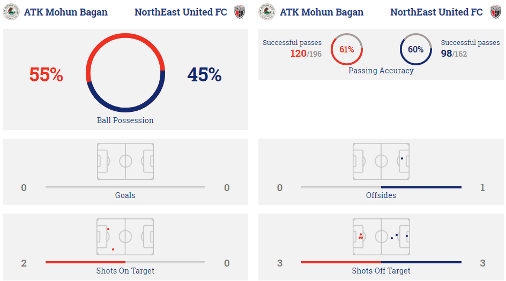The height and width of the screenshot is (281, 506).
Task: Click the 60% passing accuracy circle
Action: (415, 49)
